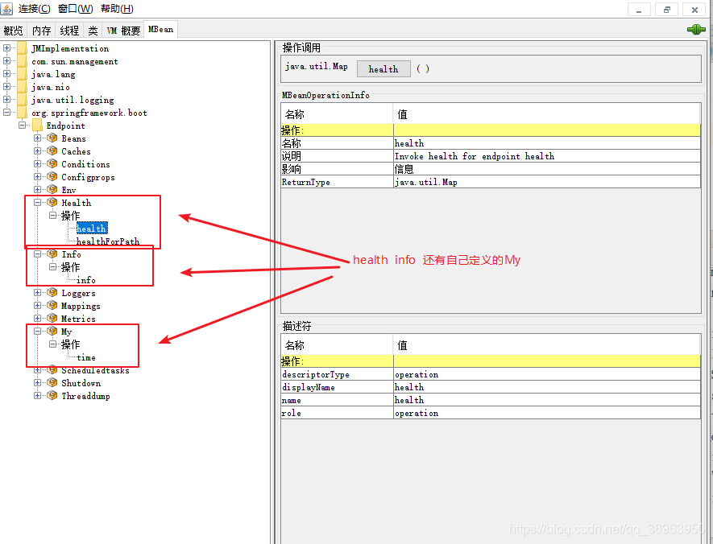The image size is (713, 544).
Task: Click the Threaddump MBean icon
Action: tap(52, 395)
